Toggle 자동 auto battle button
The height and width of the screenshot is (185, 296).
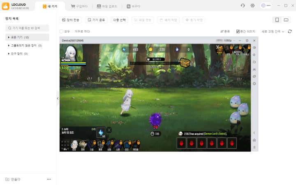pos(155,134)
